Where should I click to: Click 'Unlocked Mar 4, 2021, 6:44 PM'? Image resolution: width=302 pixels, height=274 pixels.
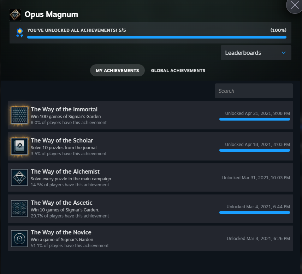pos(258,207)
